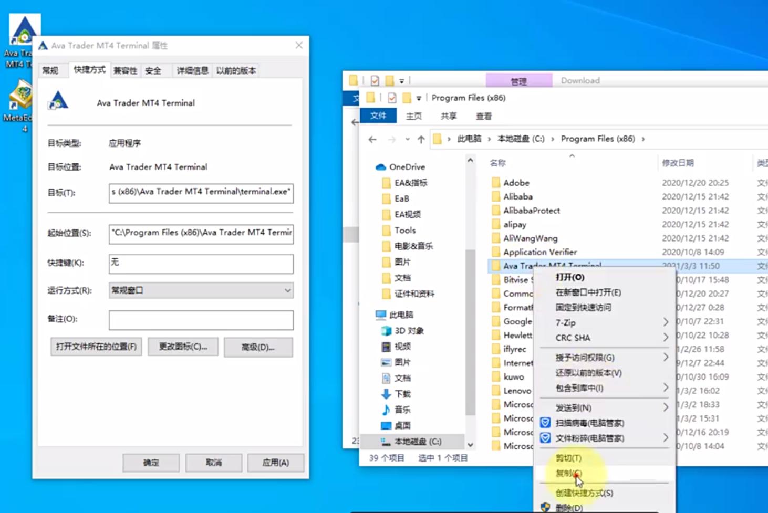Click the up-one-level arrow in Explorer
768x513 pixels.
click(421, 139)
